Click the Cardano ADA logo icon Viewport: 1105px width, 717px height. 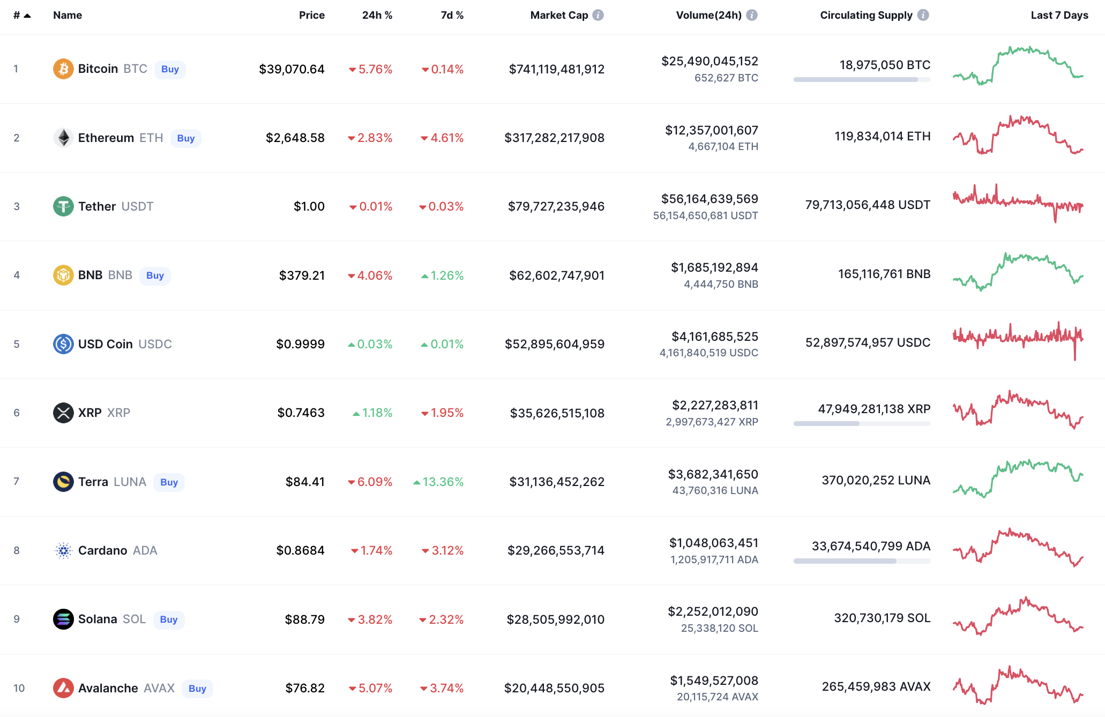63,550
